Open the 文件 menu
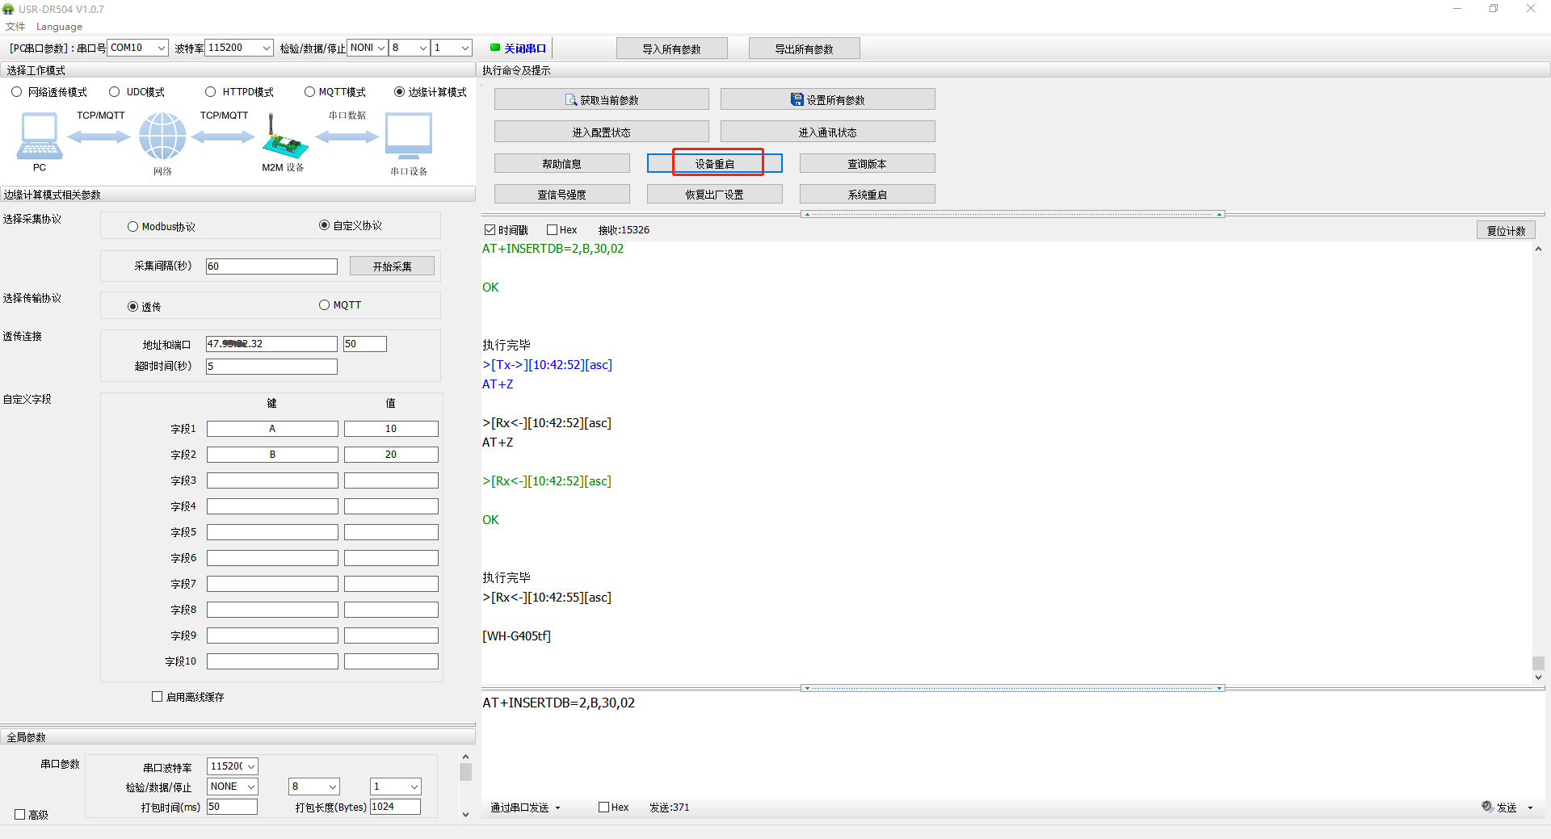The width and height of the screenshot is (1551, 839). pos(15,27)
